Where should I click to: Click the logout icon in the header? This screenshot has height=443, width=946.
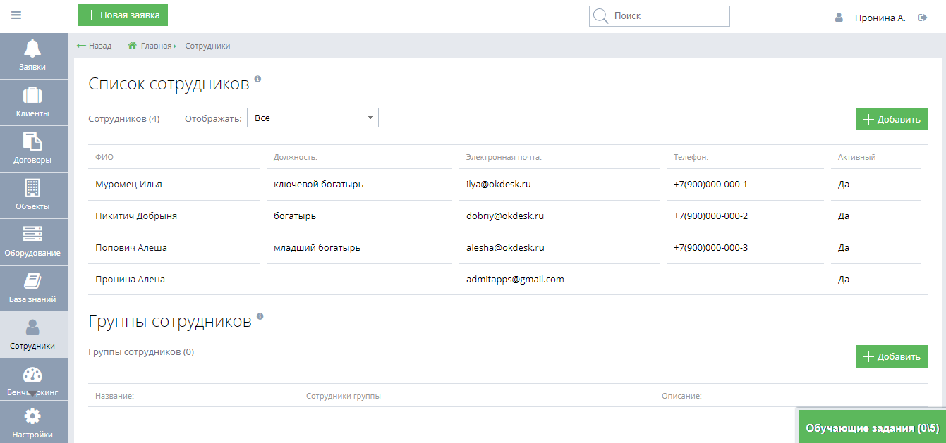(923, 17)
